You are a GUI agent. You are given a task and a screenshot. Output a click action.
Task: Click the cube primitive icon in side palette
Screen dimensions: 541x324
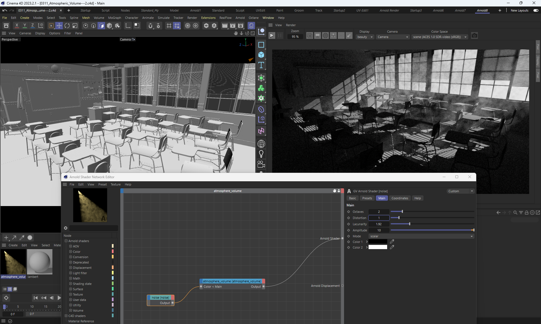tap(261, 55)
